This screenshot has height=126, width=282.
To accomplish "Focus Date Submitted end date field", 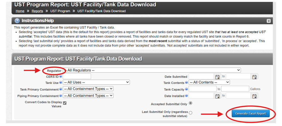I will coord(238,76).
